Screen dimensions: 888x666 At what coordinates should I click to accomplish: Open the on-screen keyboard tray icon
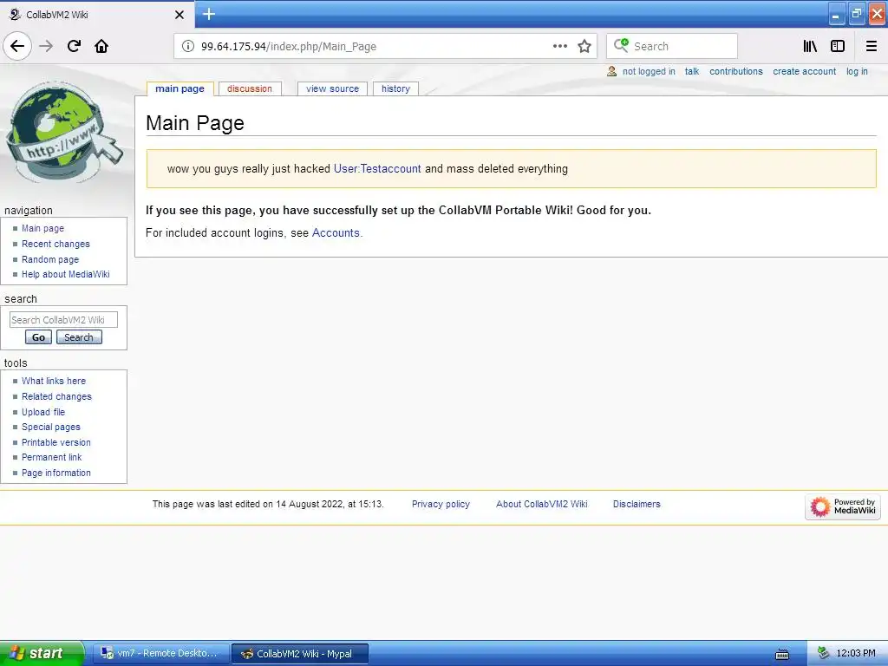782,654
